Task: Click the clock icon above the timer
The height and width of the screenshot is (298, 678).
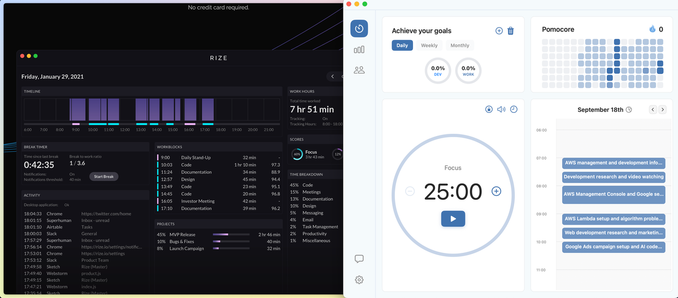Action: click(x=514, y=109)
